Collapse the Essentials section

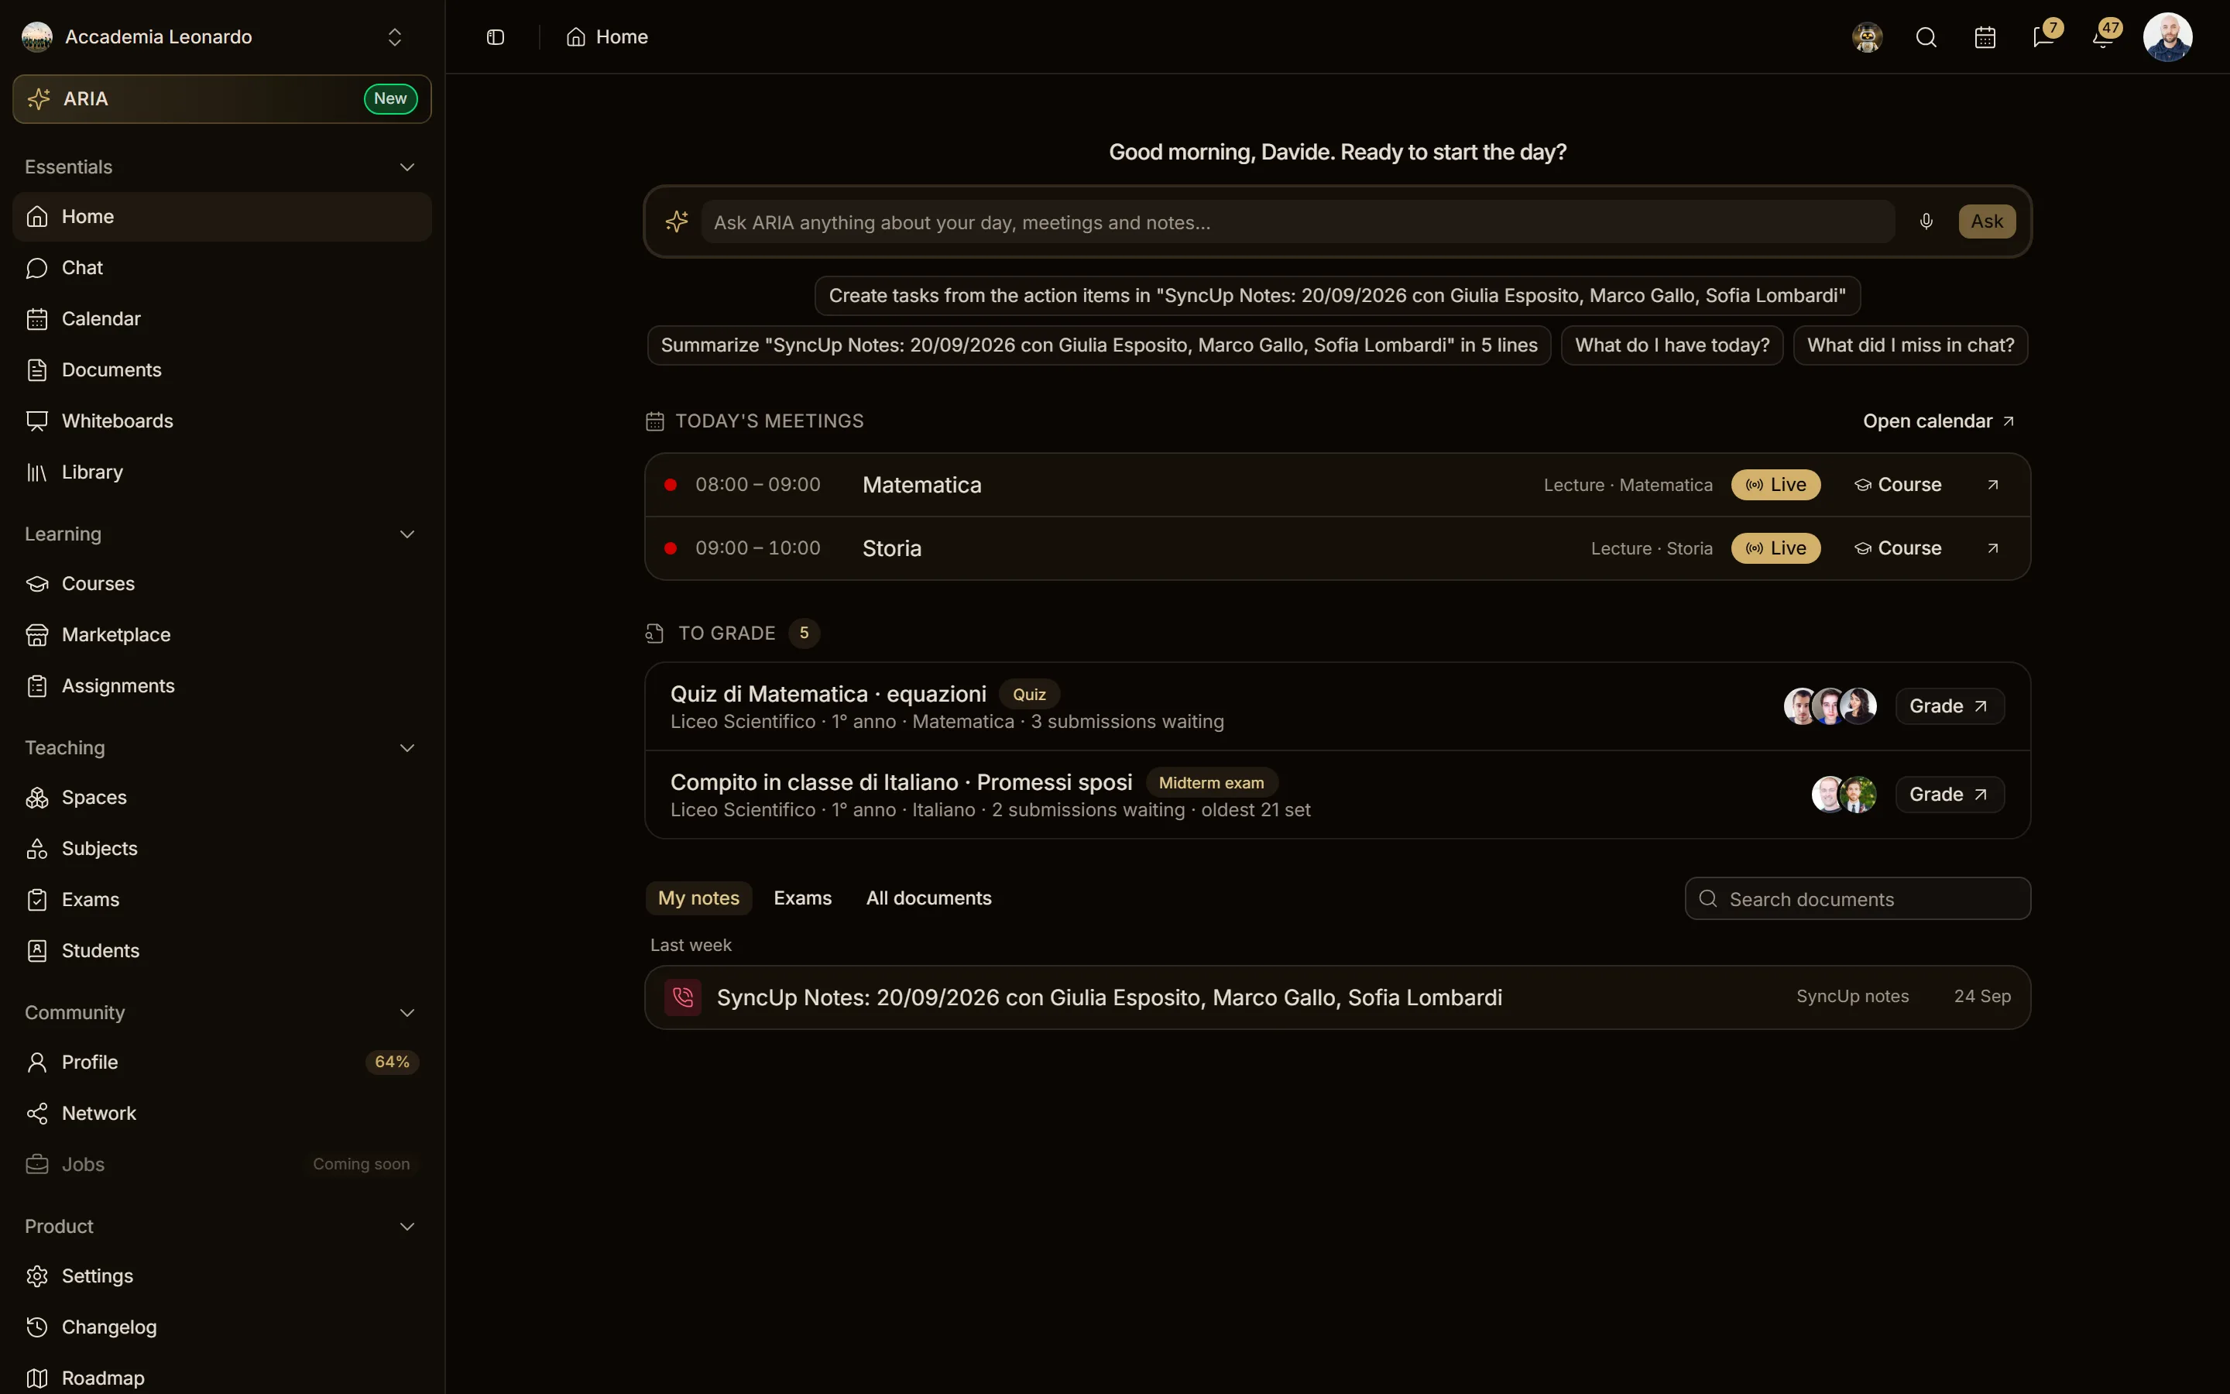(x=407, y=167)
